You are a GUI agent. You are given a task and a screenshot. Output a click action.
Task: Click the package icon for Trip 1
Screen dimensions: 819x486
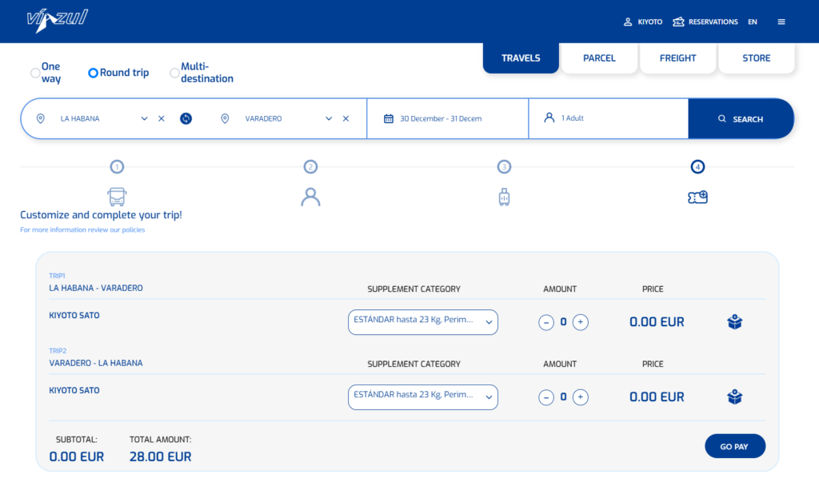734,322
